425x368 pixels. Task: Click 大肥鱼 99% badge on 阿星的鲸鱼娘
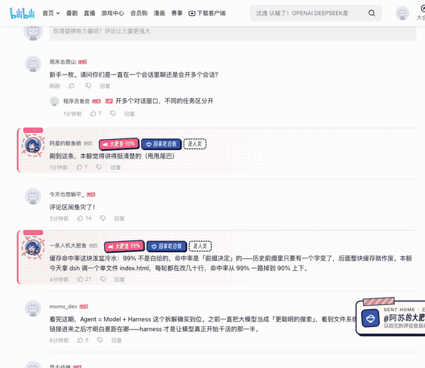click(119, 144)
